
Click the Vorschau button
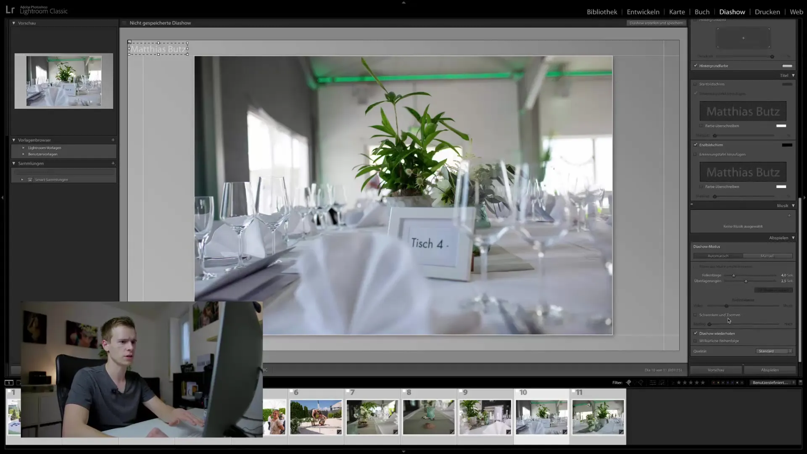pos(716,370)
